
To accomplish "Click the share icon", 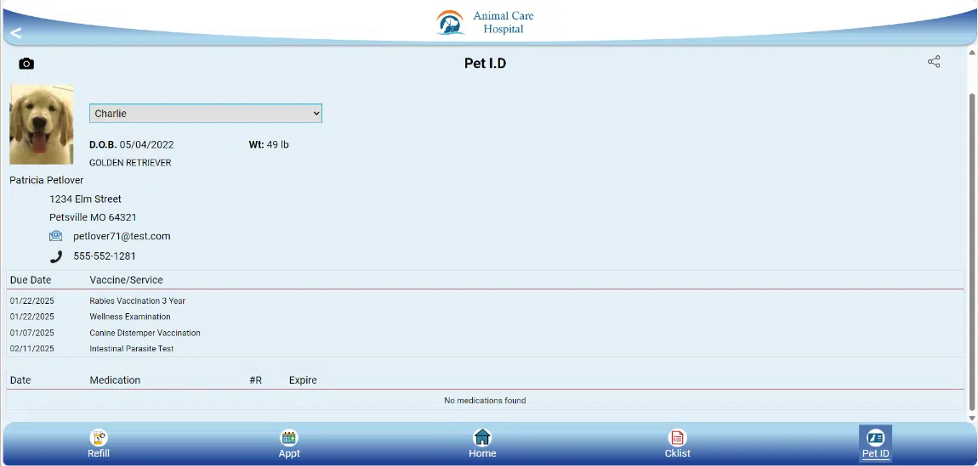I will point(934,62).
